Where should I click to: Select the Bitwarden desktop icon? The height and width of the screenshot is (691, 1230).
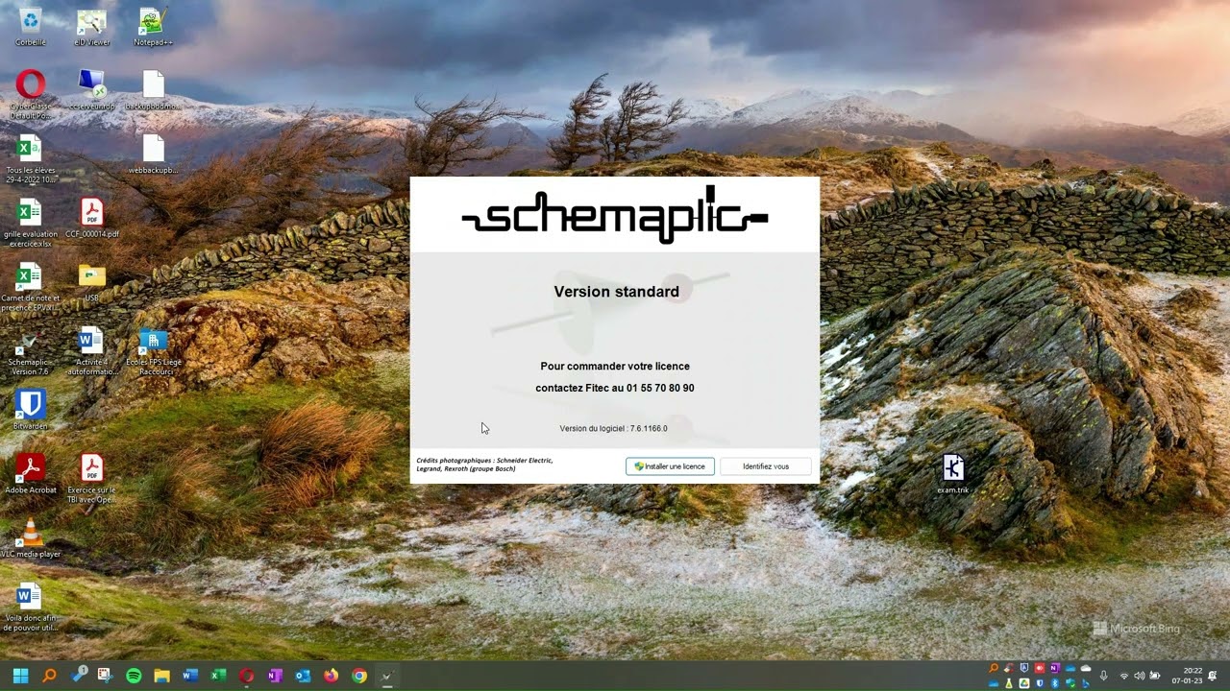[30, 410]
